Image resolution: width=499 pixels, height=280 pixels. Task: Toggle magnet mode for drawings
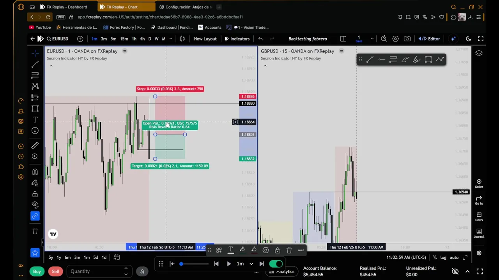pyautogui.click(x=35, y=171)
